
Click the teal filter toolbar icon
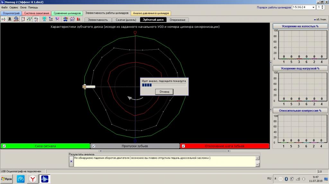(44, 19)
